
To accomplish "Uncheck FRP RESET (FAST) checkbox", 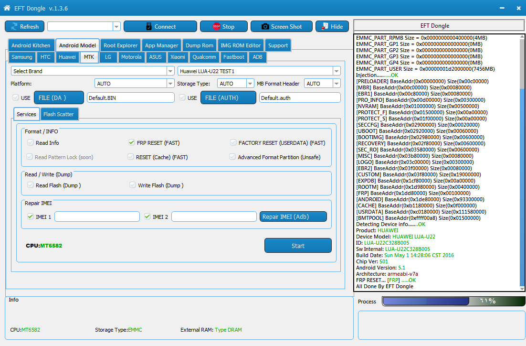I will pyautogui.click(x=132, y=142).
